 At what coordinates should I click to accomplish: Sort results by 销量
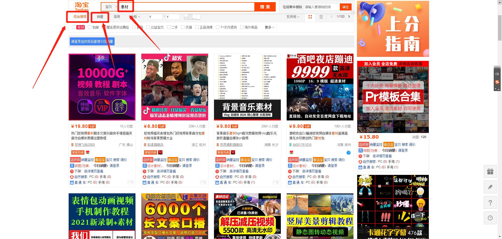100,17
